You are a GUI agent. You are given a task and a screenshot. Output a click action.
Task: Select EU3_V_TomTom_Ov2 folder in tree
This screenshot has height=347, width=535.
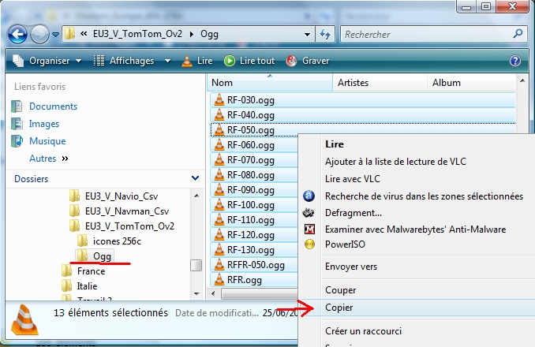point(129,226)
